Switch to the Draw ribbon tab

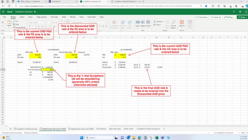(x=30, y=17)
